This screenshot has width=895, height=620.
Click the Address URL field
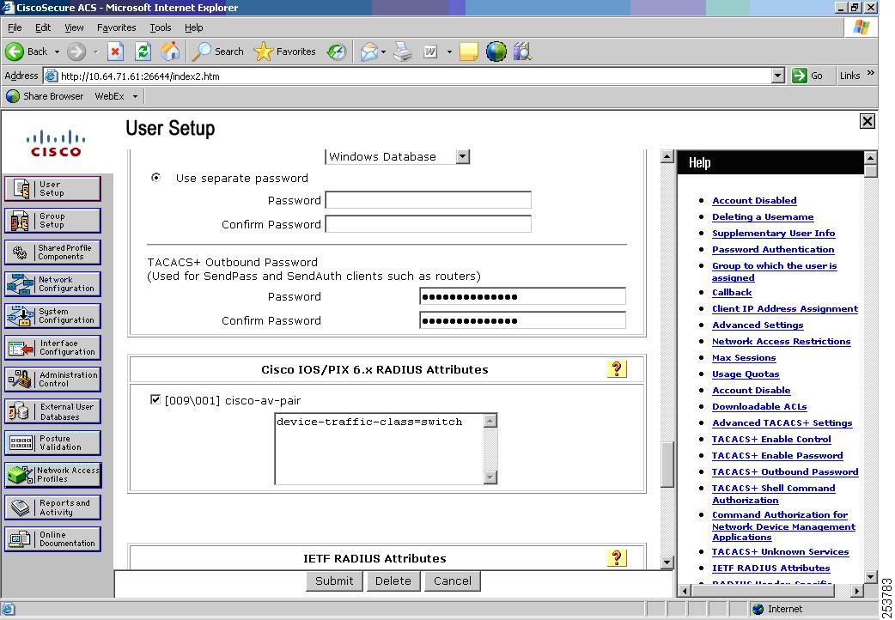407,76
